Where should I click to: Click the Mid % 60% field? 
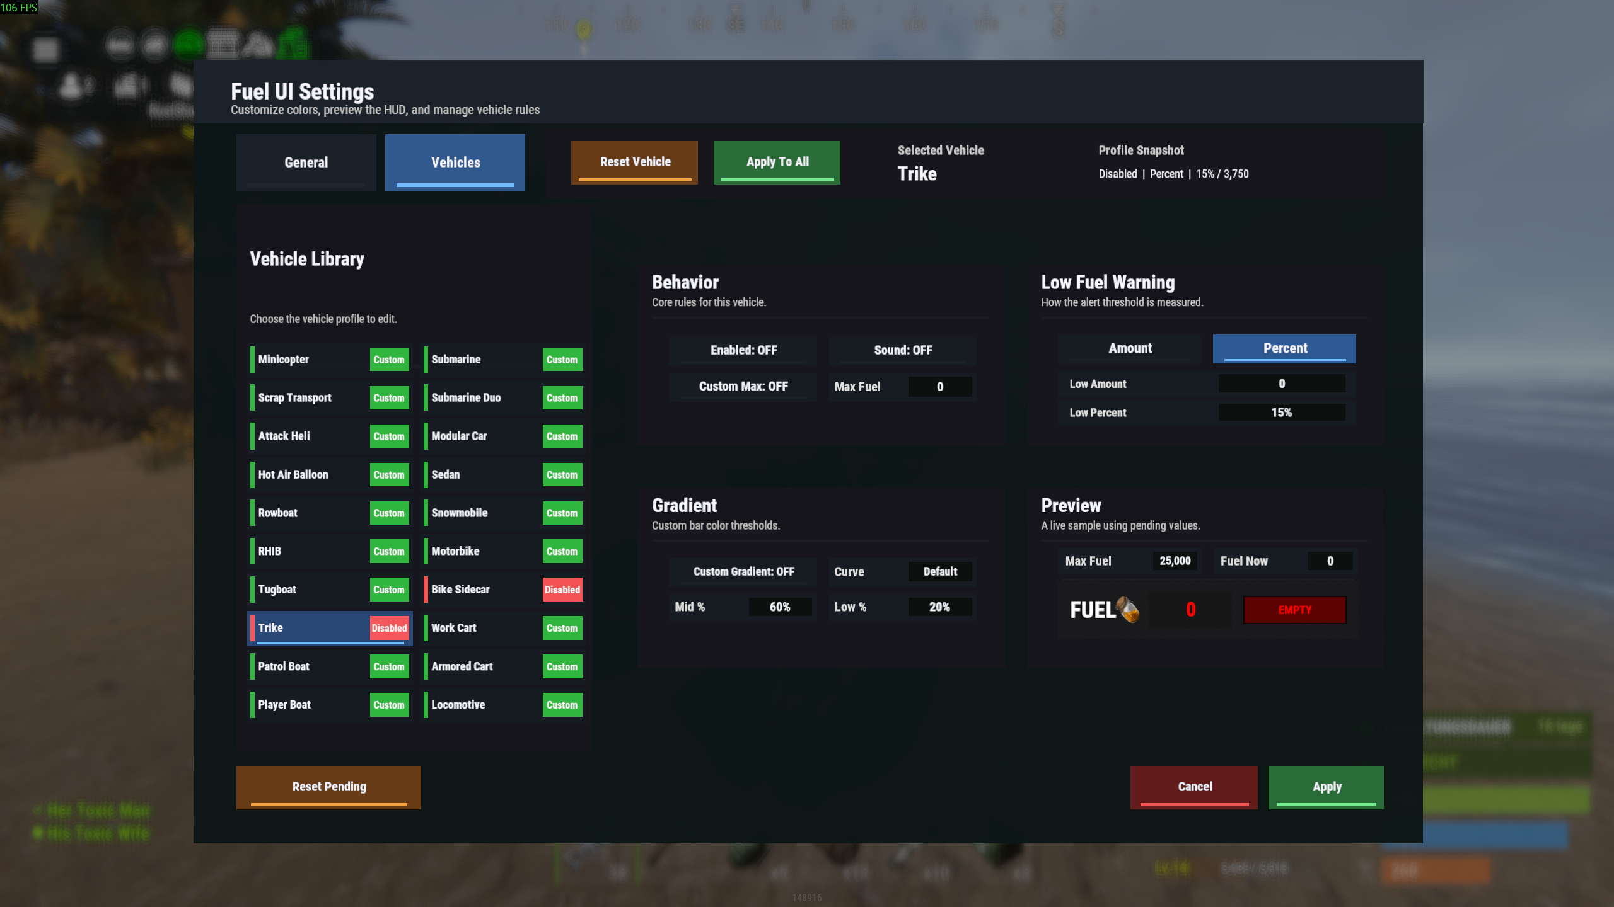pos(779,607)
